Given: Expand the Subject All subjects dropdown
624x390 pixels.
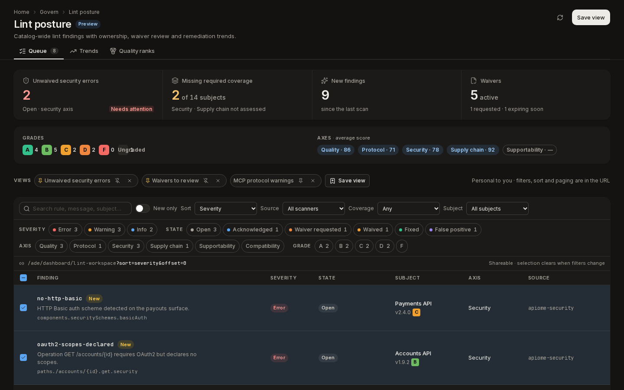Looking at the screenshot, I should [497, 208].
